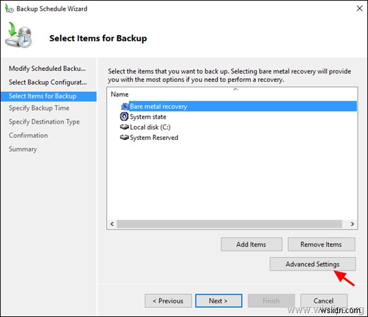Click the System state gear icon
The image size is (368, 317).
[124, 117]
